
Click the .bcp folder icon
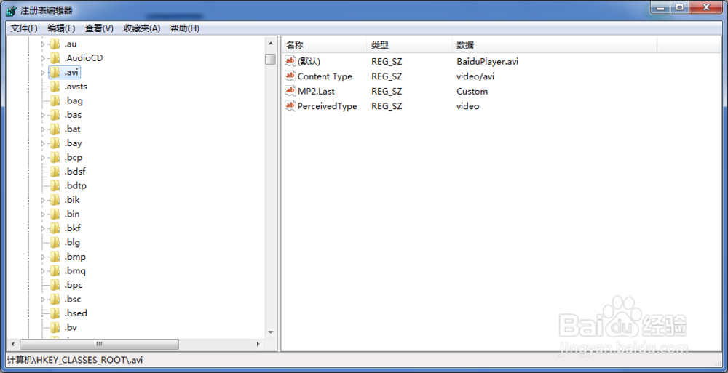click(x=55, y=157)
